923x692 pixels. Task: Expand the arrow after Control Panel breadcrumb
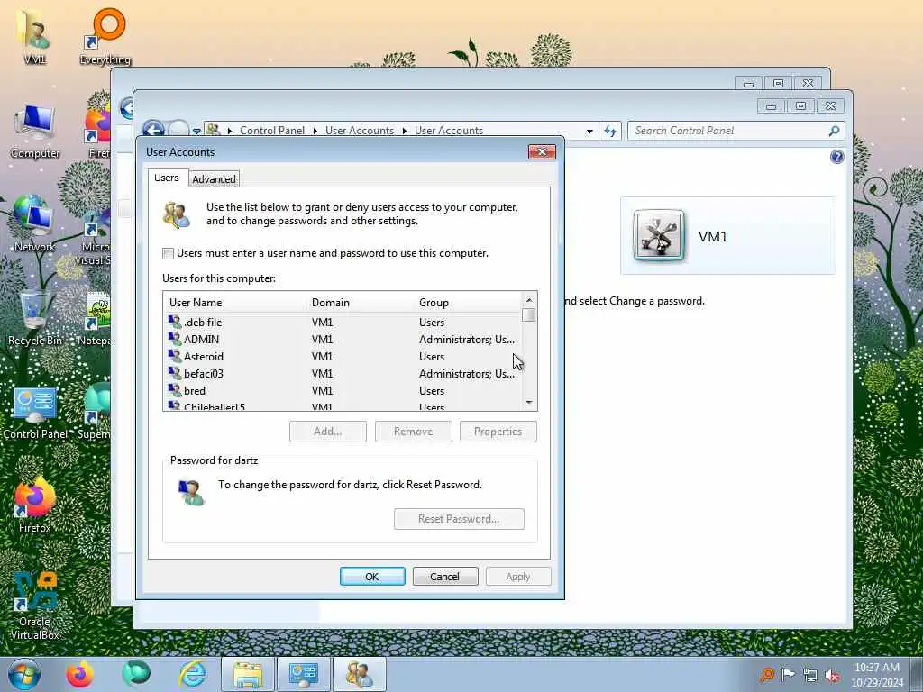[x=315, y=131]
